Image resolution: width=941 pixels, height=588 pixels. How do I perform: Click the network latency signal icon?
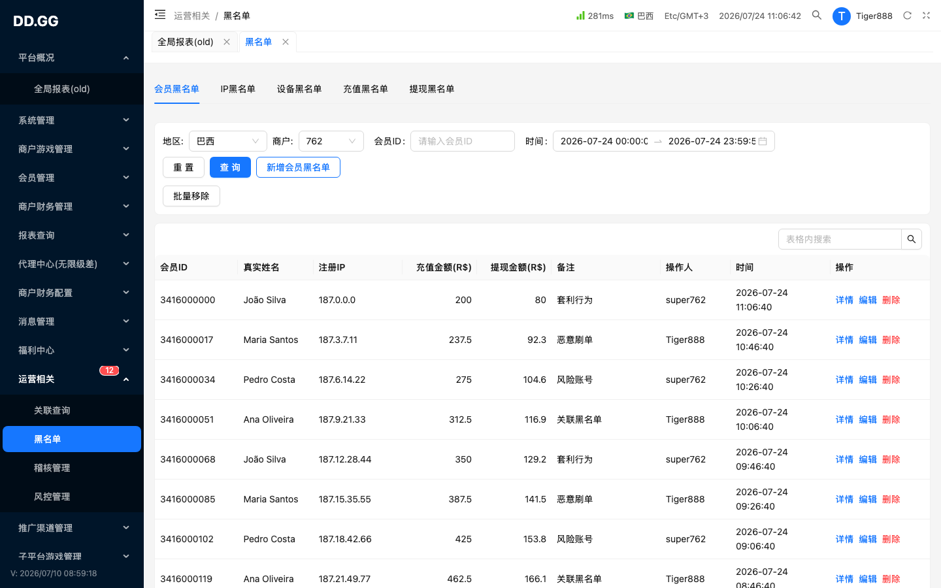click(580, 15)
